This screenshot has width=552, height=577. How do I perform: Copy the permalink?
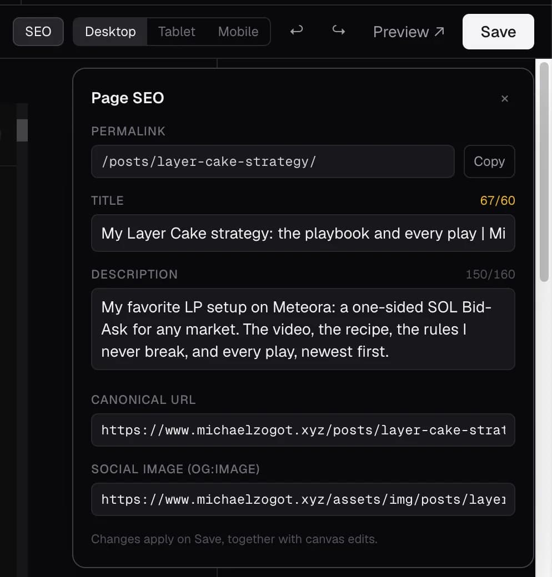pos(489,161)
